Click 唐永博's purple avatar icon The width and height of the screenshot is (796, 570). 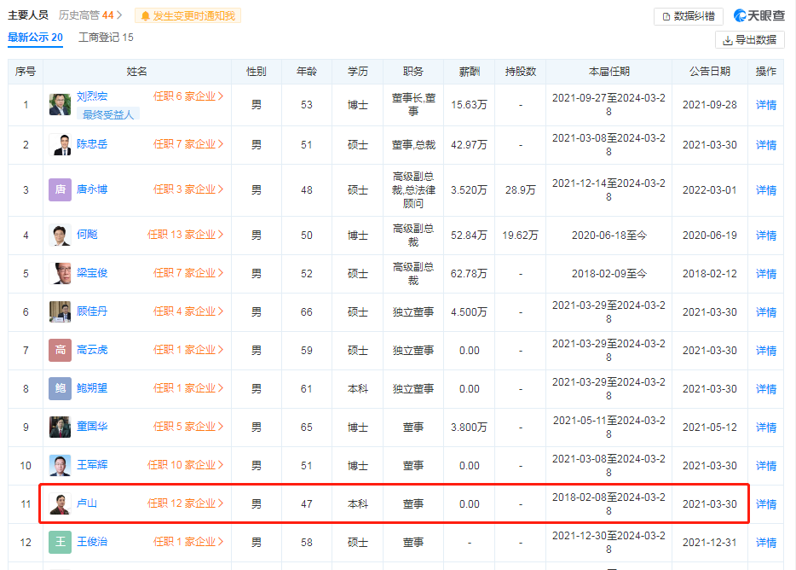point(61,189)
